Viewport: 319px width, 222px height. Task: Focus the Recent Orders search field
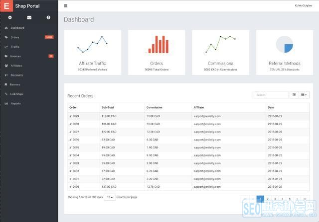click(271, 95)
